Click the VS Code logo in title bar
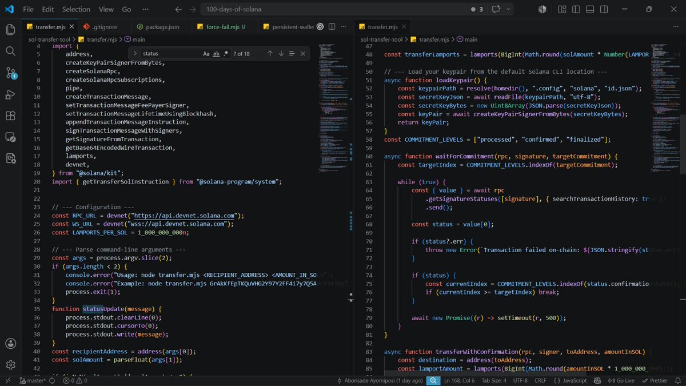 [x=9, y=9]
